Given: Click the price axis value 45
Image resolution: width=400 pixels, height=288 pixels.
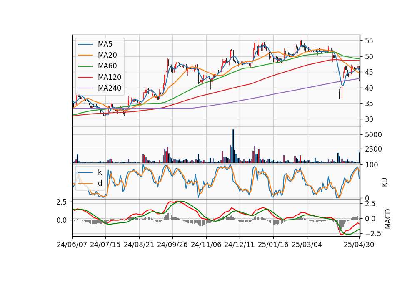Looking at the screenshot, I should click(369, 72).
